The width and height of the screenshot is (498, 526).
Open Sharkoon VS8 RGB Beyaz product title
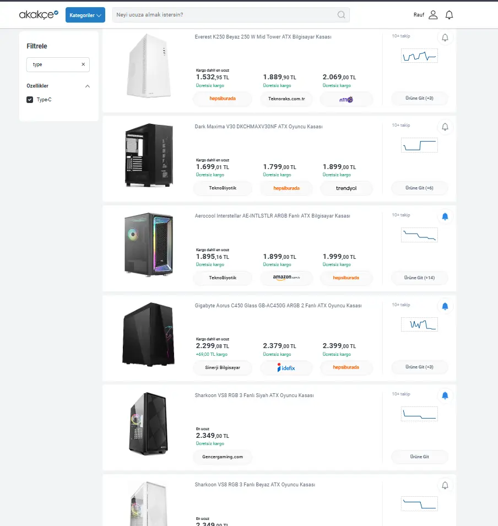point(255,485)
